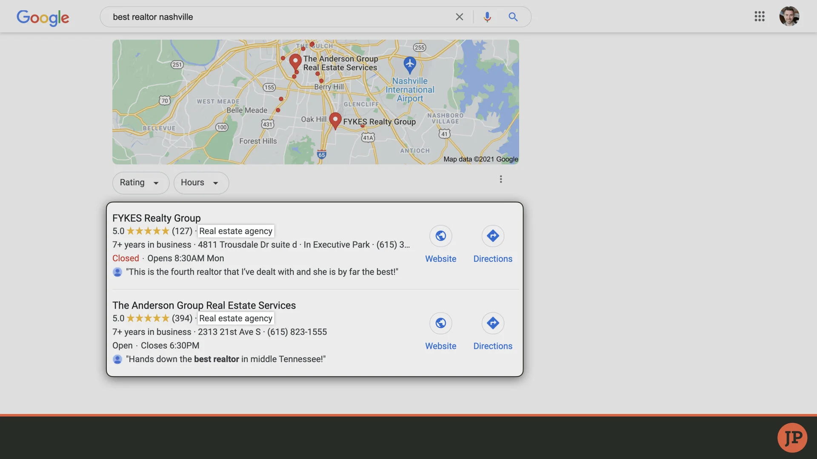Screen dimensions: 817x459
Task: Open the three-dot more options menu
Action: point(501,179)
